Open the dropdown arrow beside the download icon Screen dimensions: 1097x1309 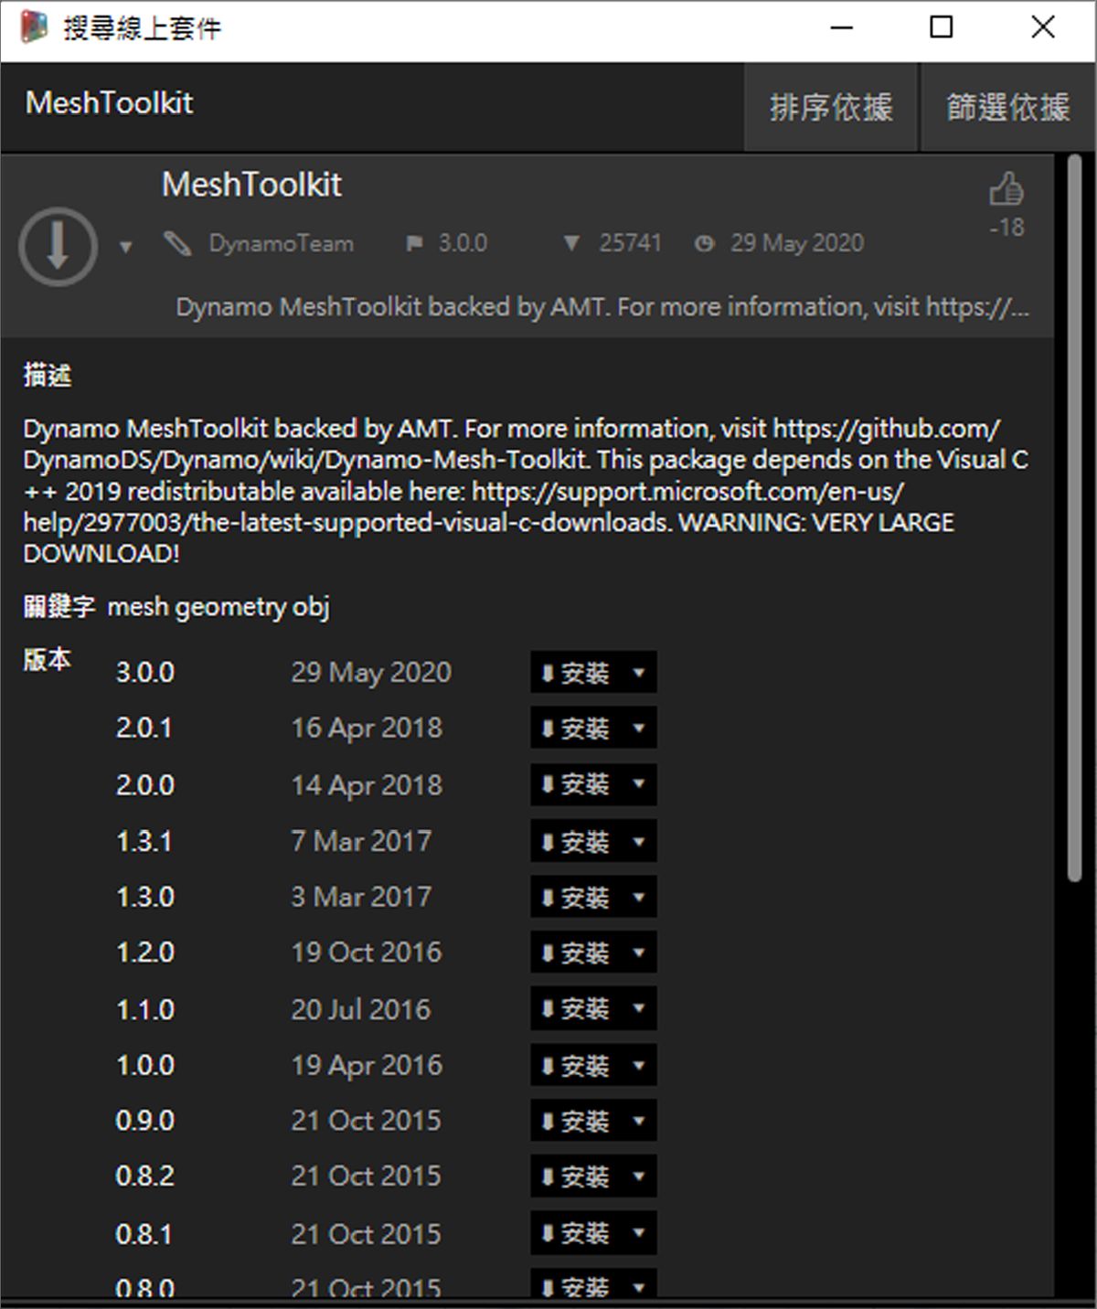(126, 246)
